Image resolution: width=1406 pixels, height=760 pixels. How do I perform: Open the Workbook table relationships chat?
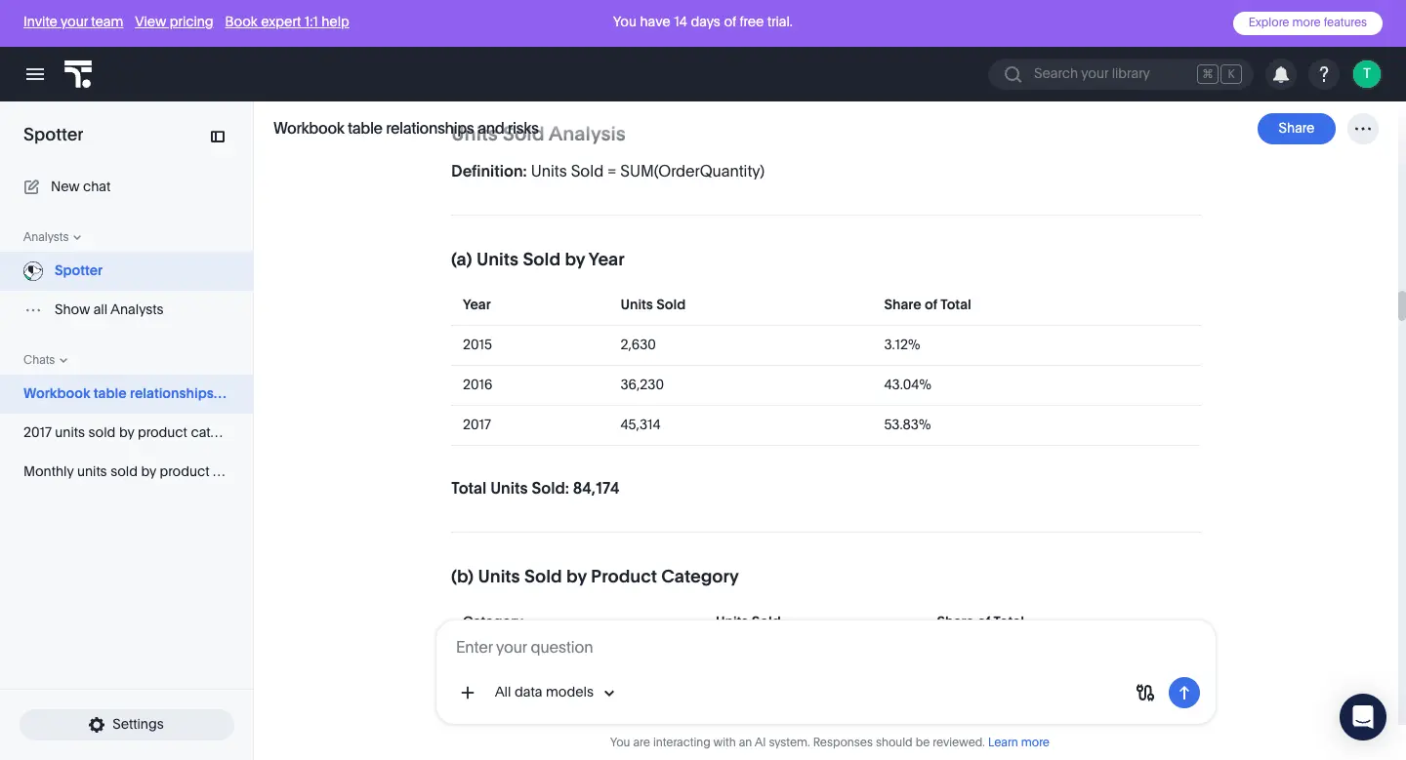pos(127,394)
